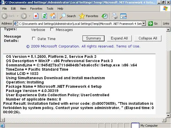Click the Print icon
The image size is (171, 128).
tap(115, 16)
